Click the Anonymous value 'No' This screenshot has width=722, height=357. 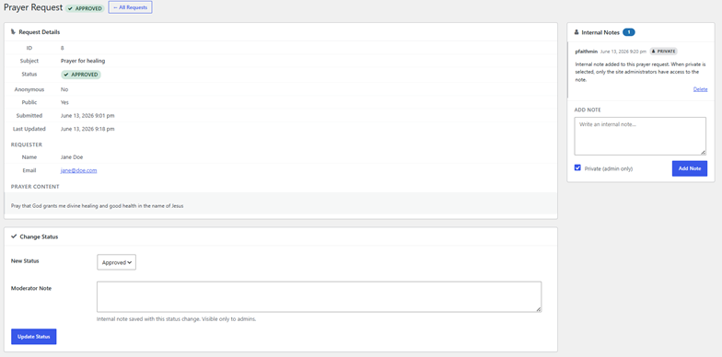tap(64, 89)
